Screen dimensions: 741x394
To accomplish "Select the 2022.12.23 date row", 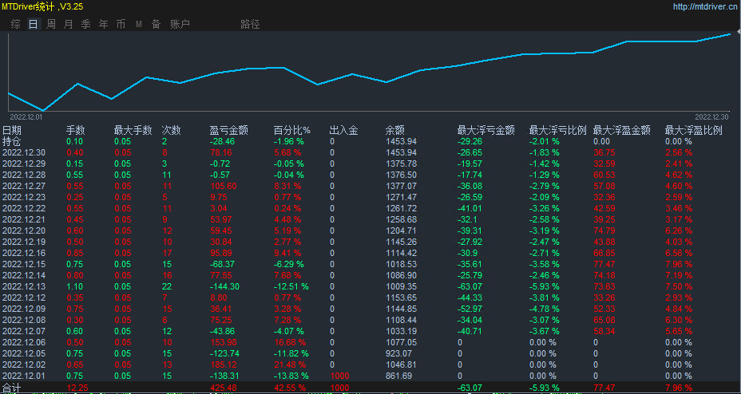I will tap(24, 197).
